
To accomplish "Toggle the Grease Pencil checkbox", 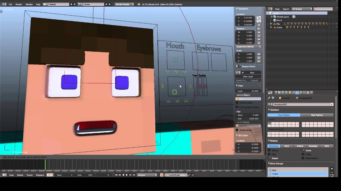I will click(x=239, y=66).
